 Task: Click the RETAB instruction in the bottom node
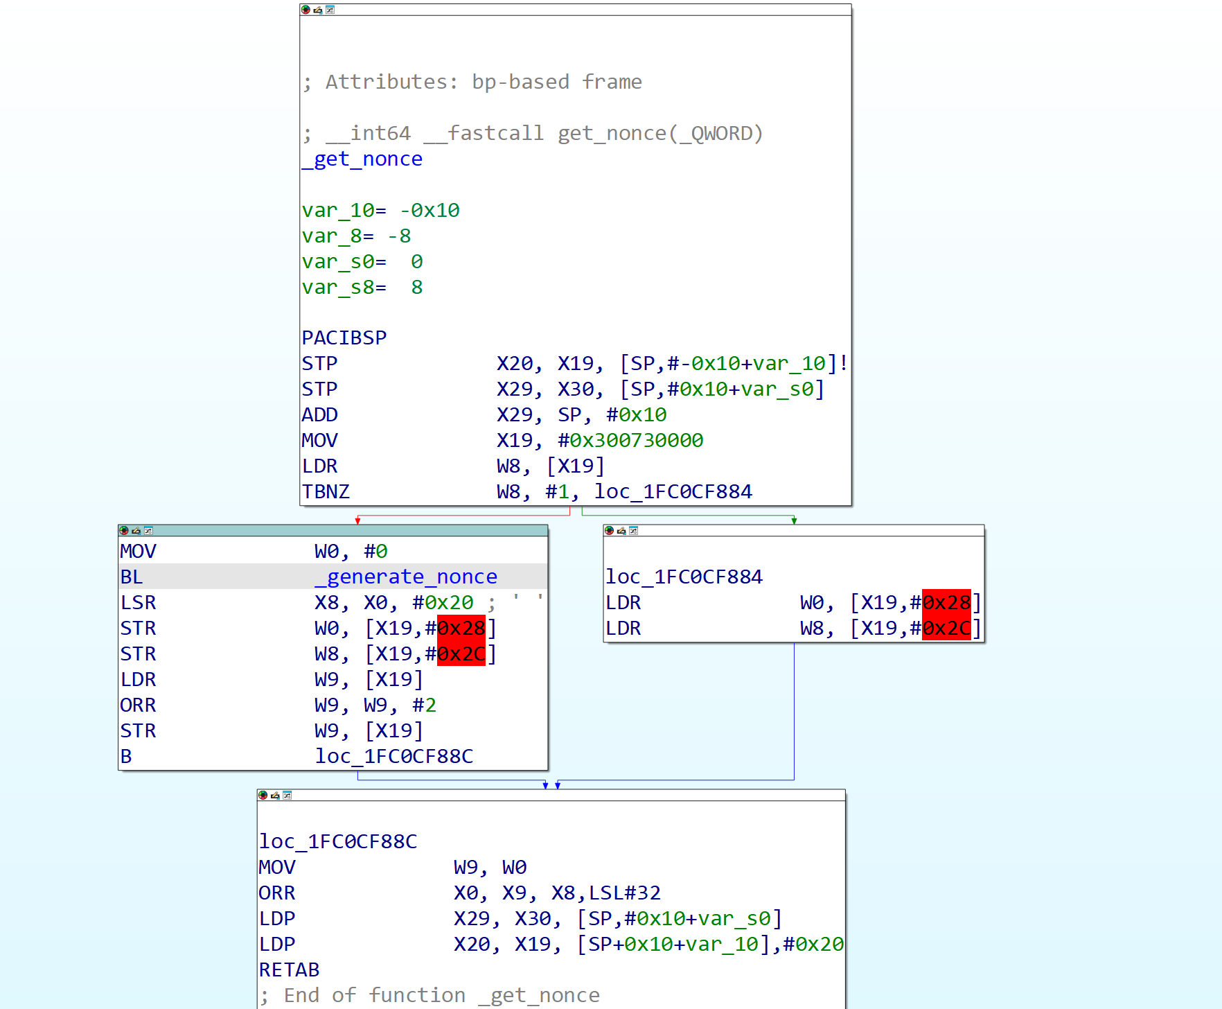[289, 970]
